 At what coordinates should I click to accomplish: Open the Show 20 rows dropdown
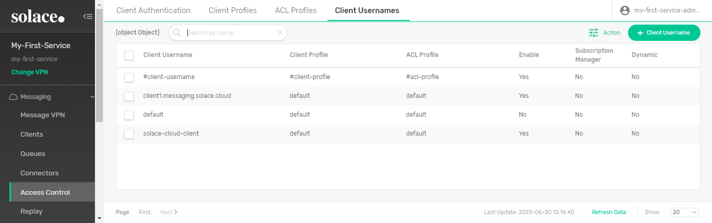click(684, 212)
